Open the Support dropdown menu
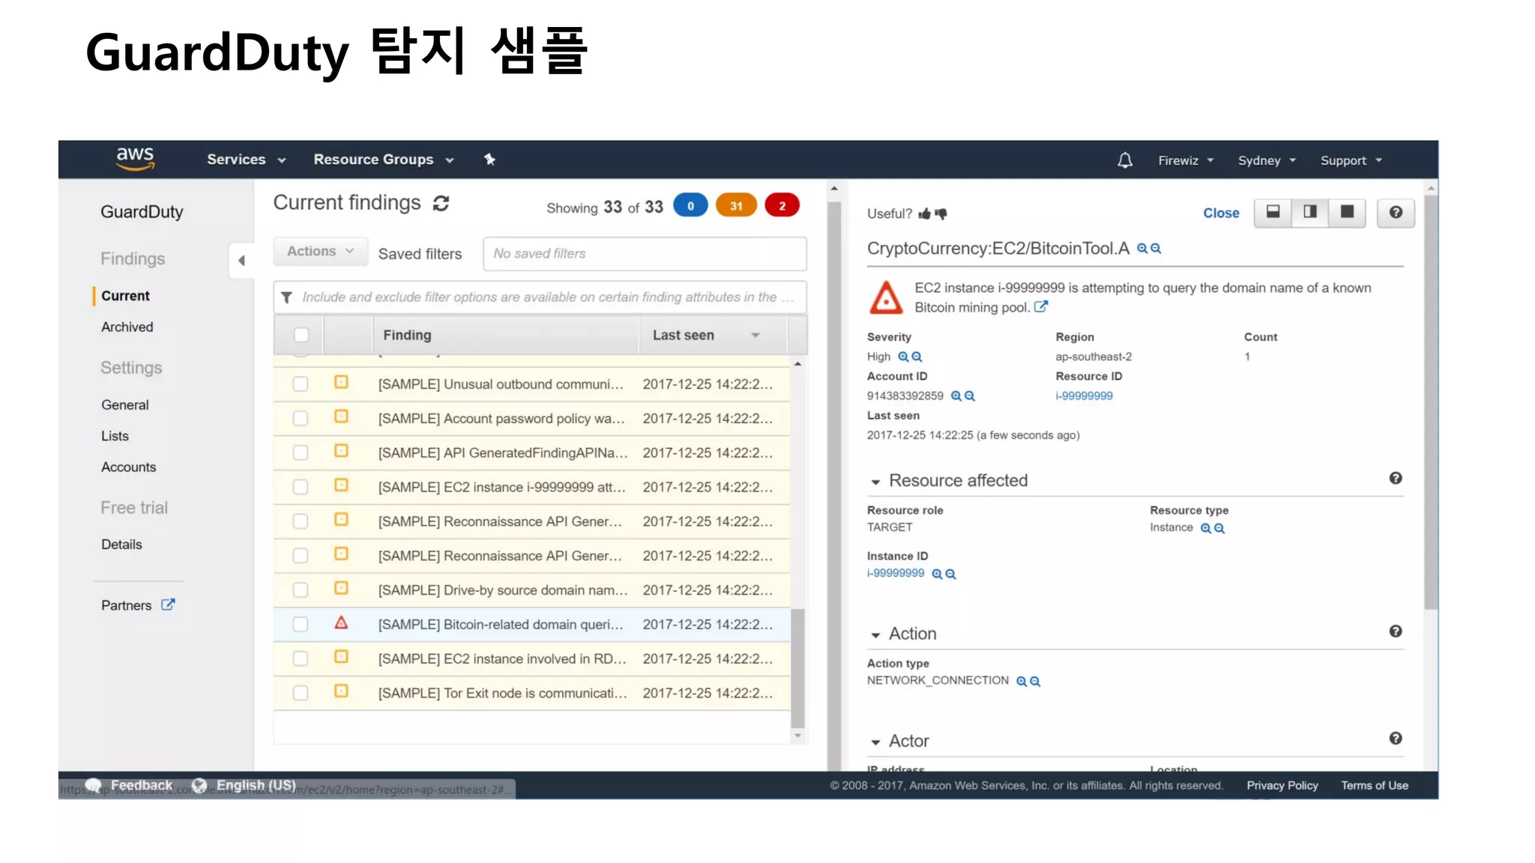 1351,160
